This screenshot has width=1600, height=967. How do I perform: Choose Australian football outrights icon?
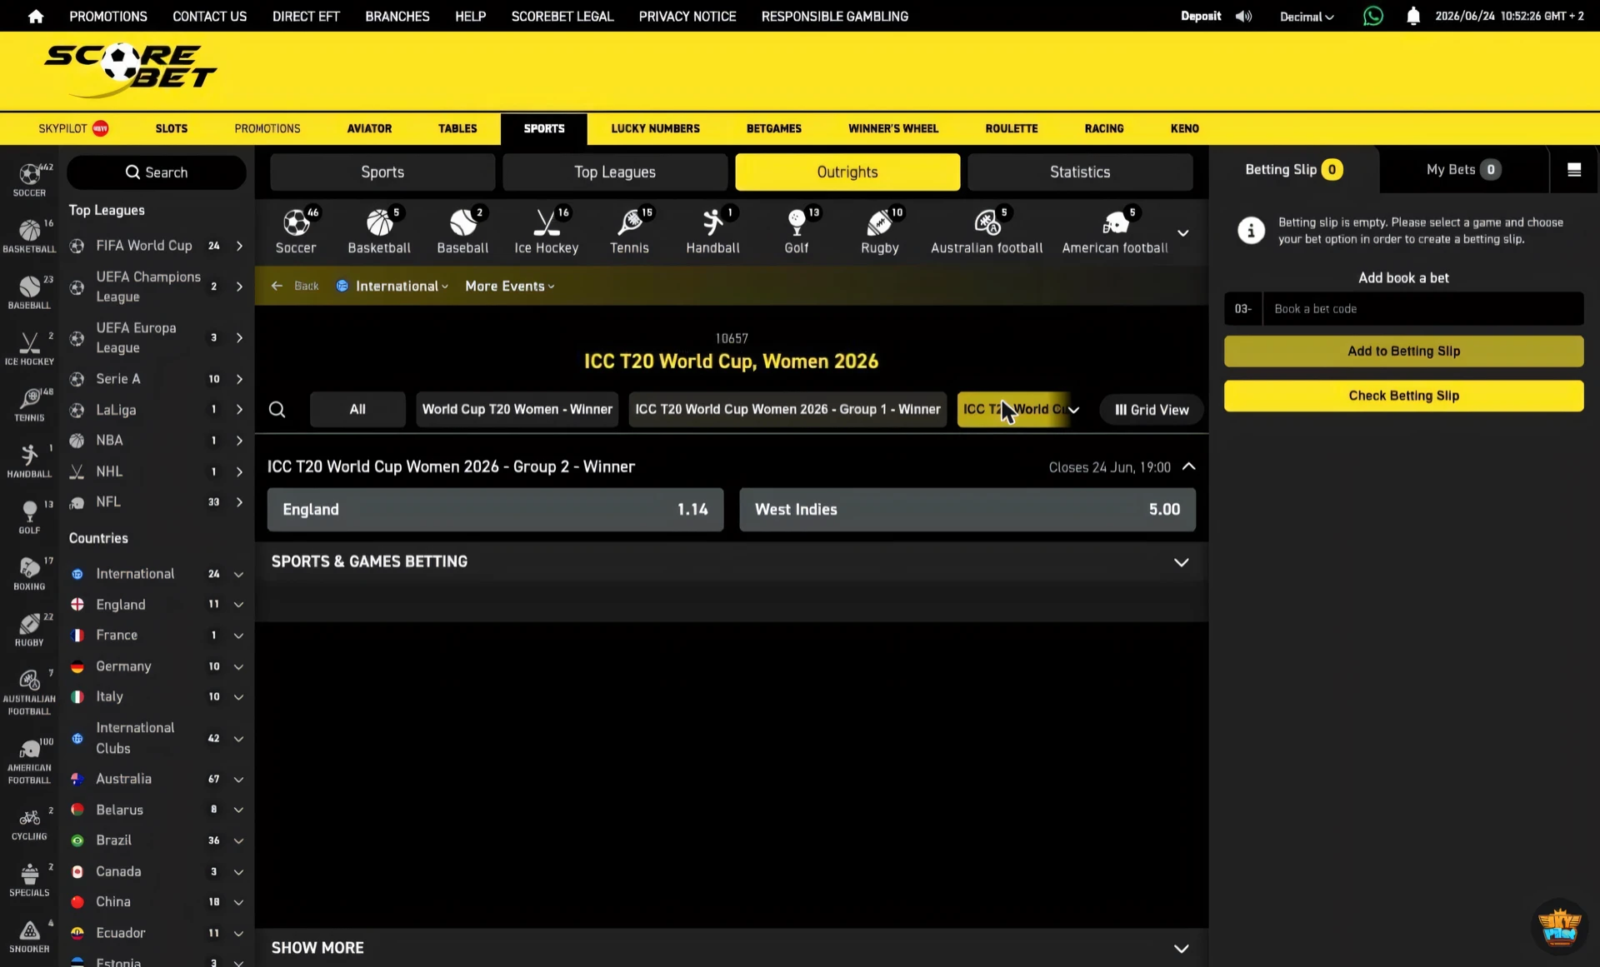[987, 231]
